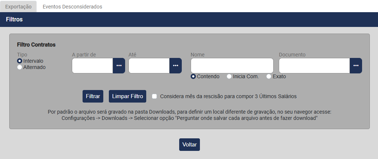
Task: Click the Documento input box
Action: (314, 66)
